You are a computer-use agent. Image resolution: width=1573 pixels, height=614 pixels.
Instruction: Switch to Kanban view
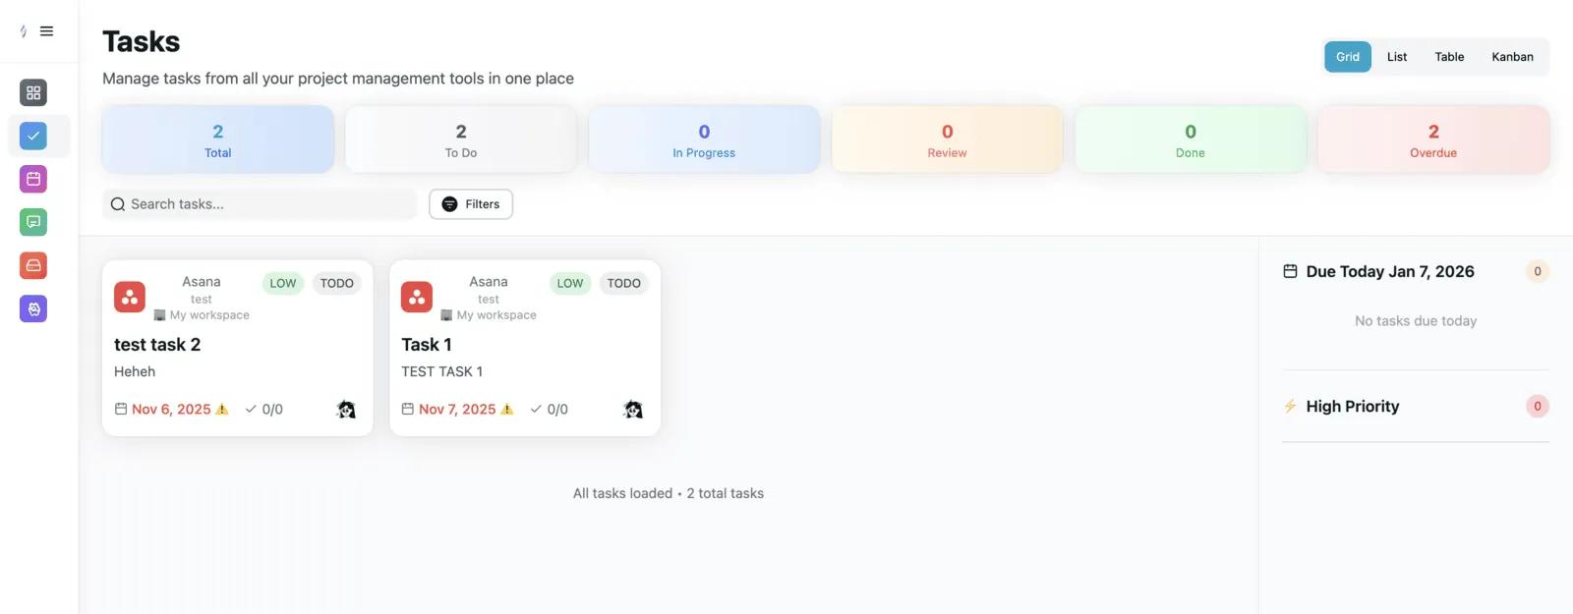click(1511, 57)
